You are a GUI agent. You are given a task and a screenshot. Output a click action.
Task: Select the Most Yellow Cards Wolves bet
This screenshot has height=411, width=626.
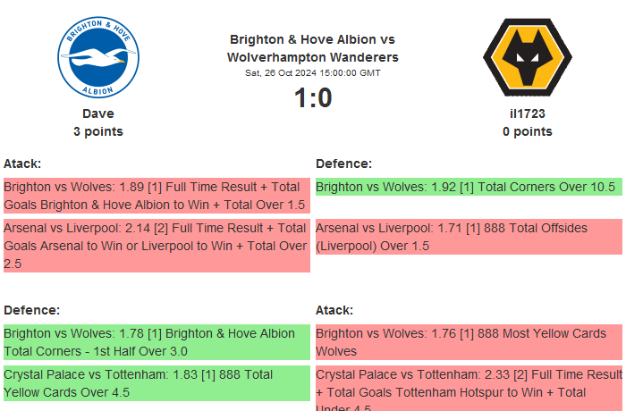468,342
